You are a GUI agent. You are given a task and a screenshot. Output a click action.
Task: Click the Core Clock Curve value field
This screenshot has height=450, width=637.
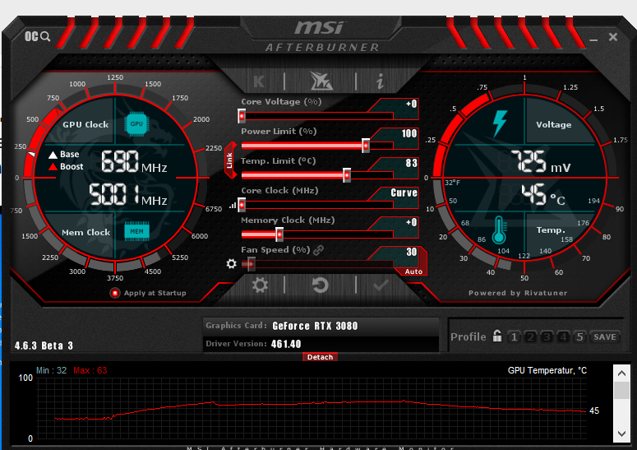[x=404, y=193]
